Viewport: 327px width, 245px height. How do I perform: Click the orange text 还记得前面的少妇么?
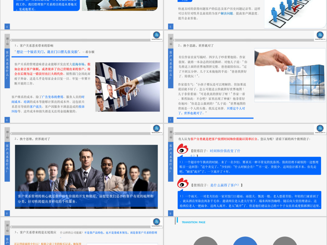click(47, 244)
